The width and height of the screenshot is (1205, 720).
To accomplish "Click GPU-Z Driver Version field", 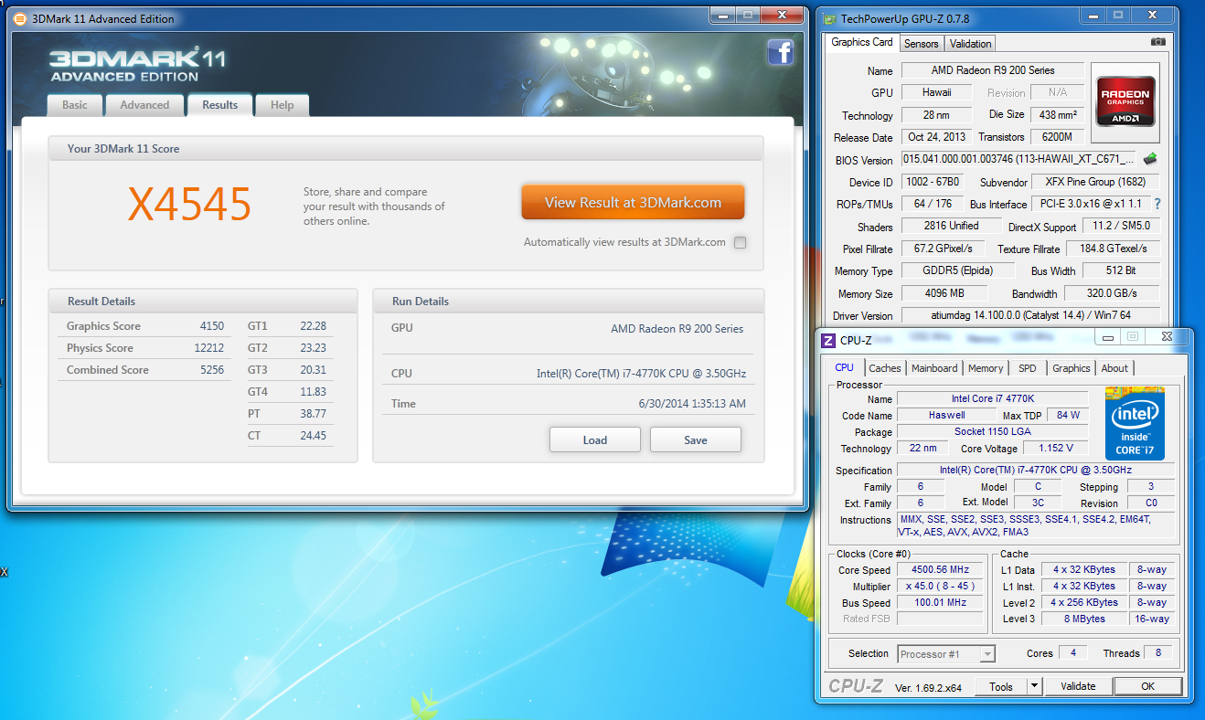I will [1030, 315].
